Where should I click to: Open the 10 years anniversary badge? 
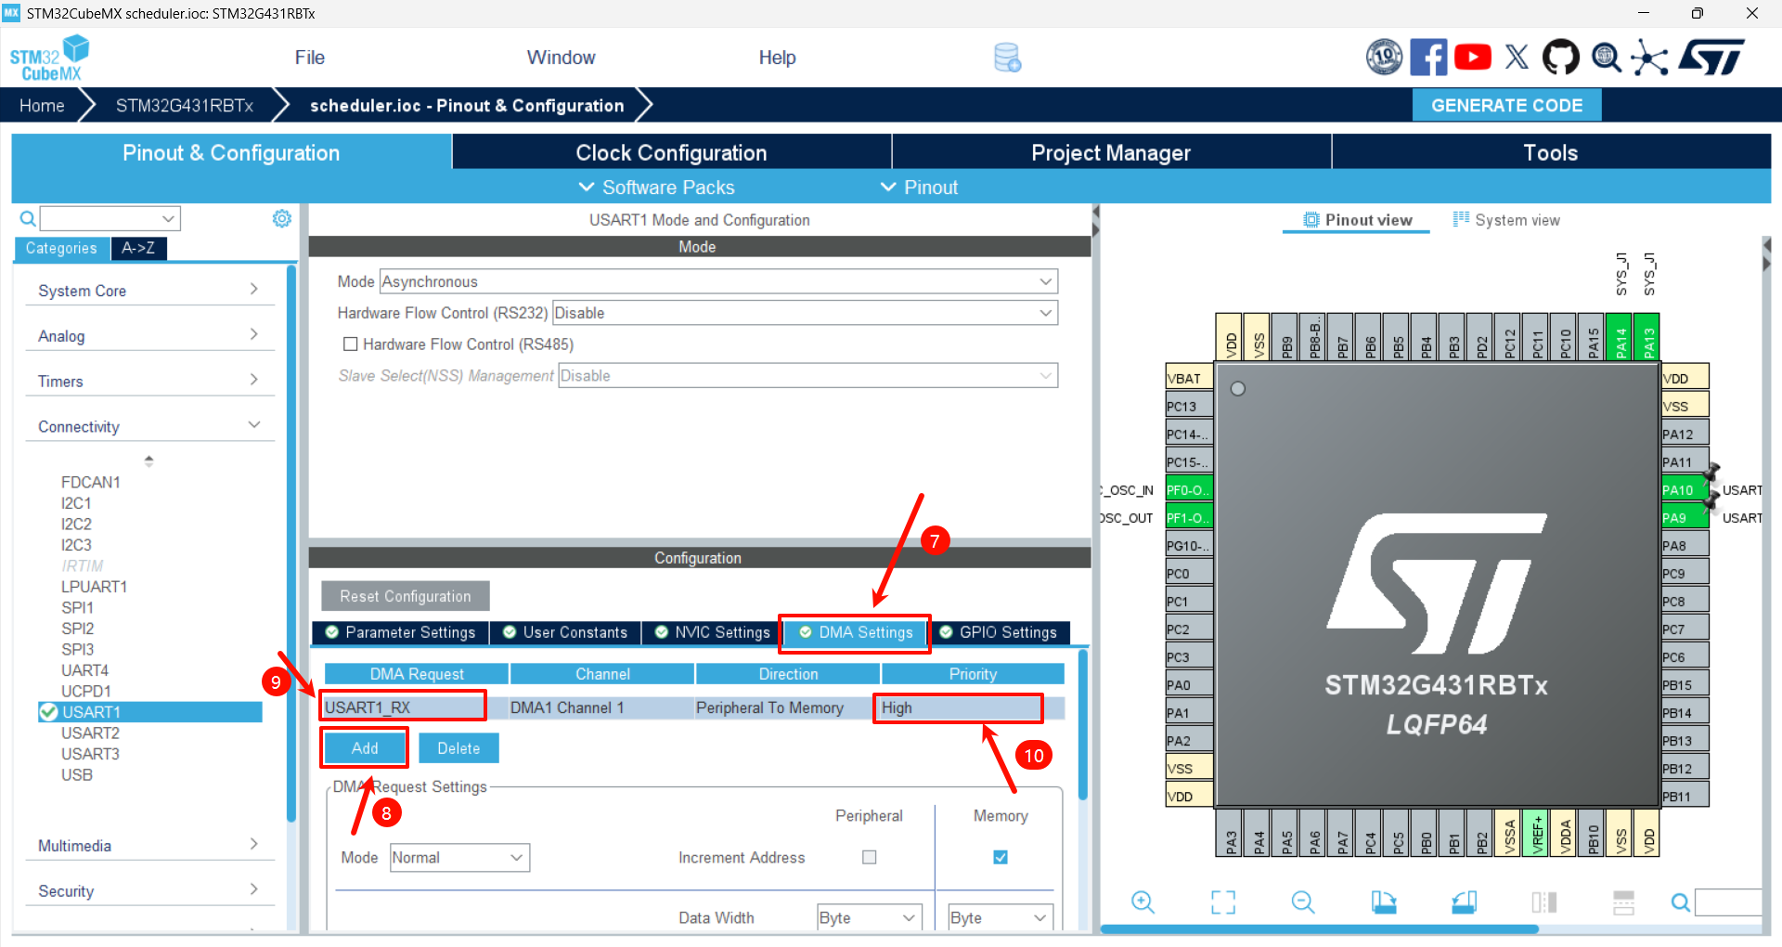(x=1385, y=57)
